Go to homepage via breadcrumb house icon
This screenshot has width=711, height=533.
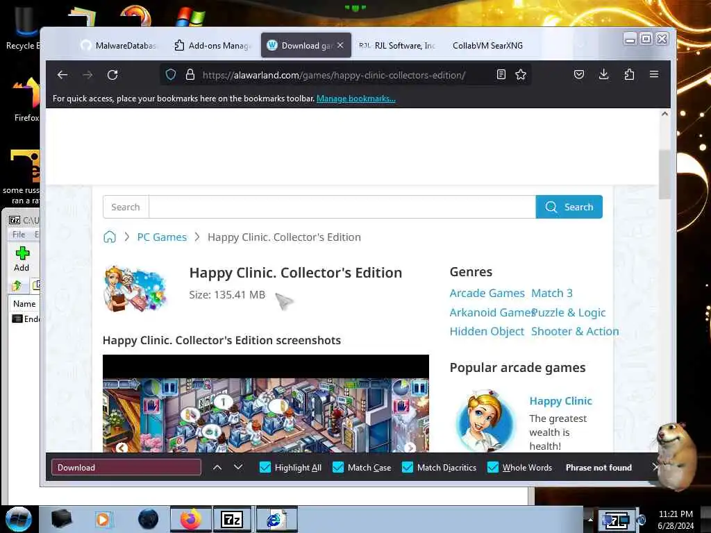pyautogui.click(x=109, y=237)
